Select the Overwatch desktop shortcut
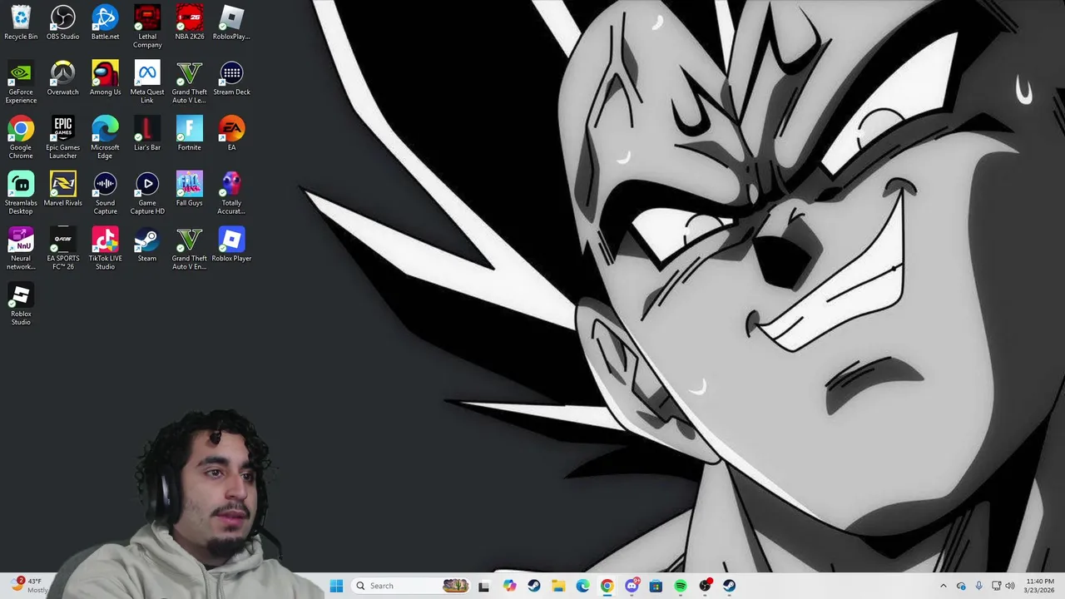The width and height of the screenshot is (1065, 599). pyautogui.click(x=63, y=78)
